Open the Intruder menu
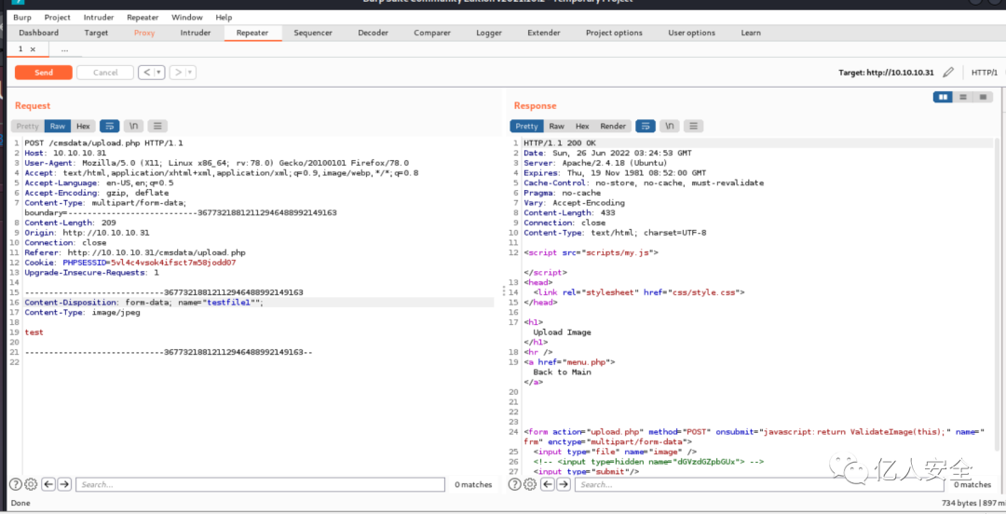Viewport: 1006px width, 514px height. tap(99, 18)
